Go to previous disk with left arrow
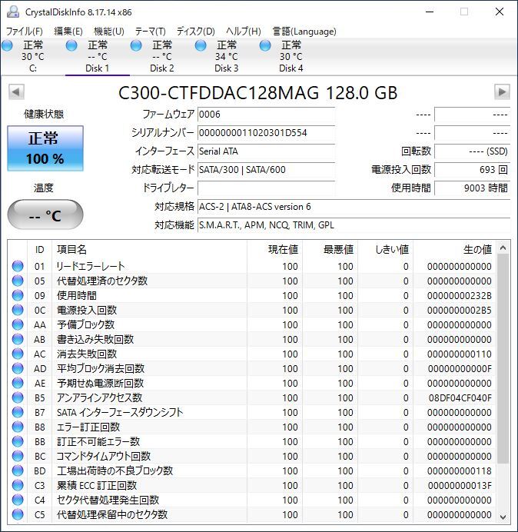The image size is (518, 532). 16,92
